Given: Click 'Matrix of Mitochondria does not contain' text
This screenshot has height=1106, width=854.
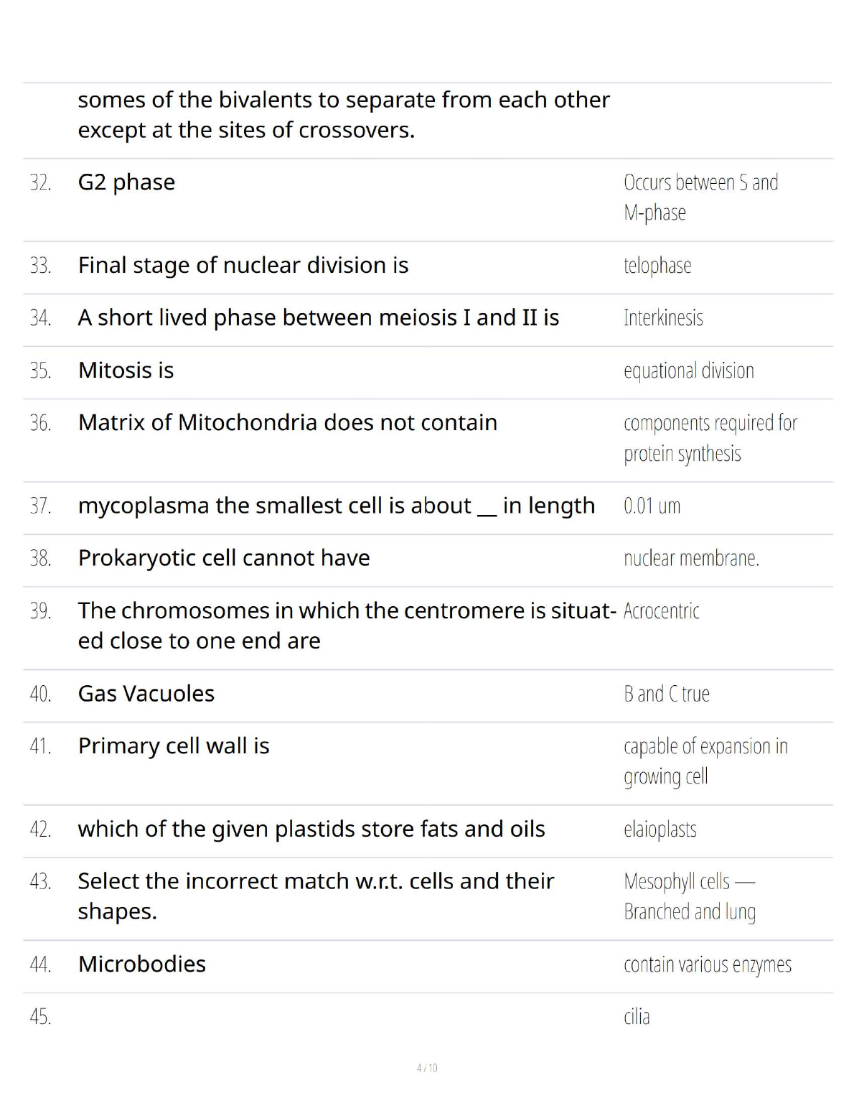Looking at the screenshot, I should pyautogui.click(x=287, y=423).
